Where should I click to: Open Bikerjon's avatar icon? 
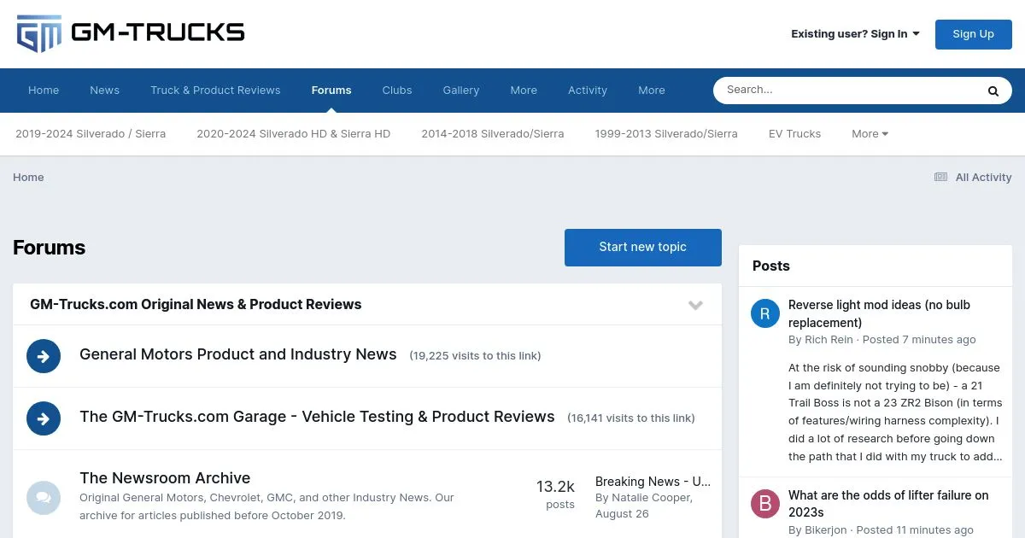[x=764, y=504]
